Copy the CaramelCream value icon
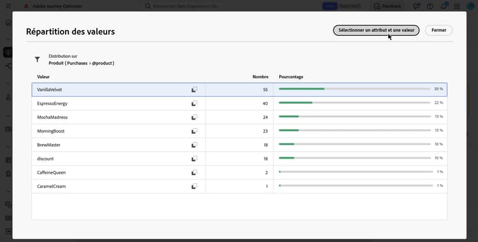 pyautogui.click(x=194, y=186)
